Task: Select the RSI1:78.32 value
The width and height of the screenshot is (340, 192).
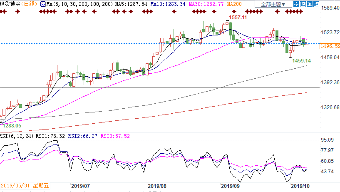Action: point(50,136)
